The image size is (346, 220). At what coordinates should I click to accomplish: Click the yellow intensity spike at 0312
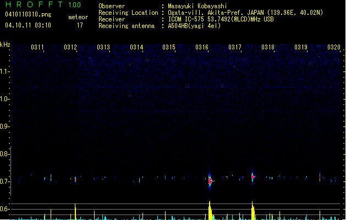(x=75, y=211)
